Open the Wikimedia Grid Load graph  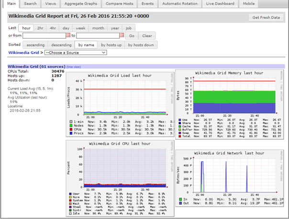[x=120, y=105]
